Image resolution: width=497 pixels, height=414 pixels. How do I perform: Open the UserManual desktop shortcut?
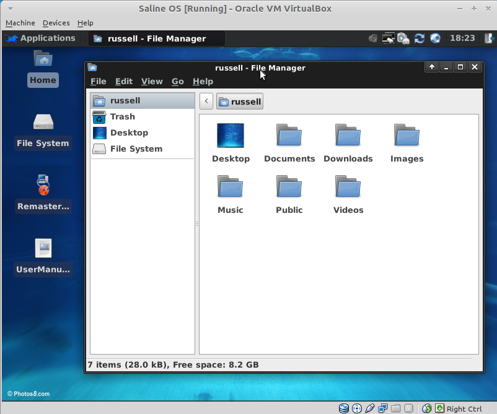coord(43,249)
